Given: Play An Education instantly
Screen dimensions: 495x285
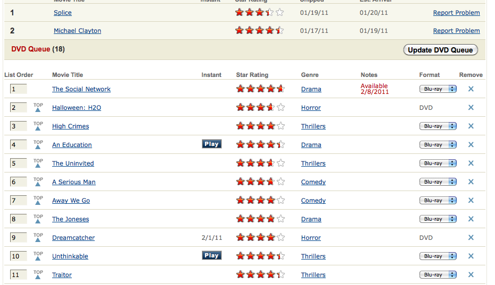Looking at the screenshot, I should (211, 144).
